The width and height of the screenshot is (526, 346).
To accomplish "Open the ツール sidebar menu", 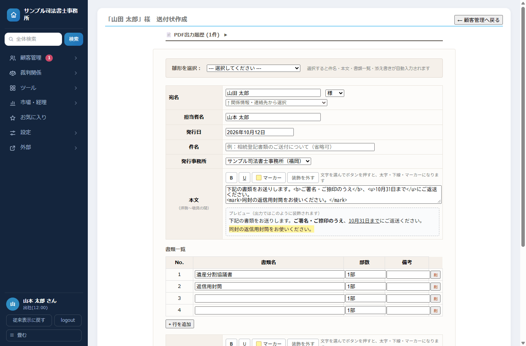I will pyautogui.click(x=44, y=88).
